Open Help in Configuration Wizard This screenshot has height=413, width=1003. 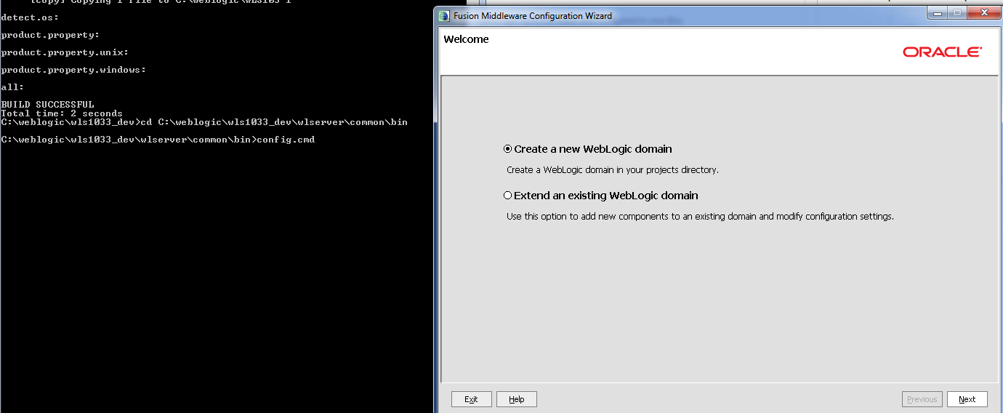pyautogui.click(x=516, y=399)
